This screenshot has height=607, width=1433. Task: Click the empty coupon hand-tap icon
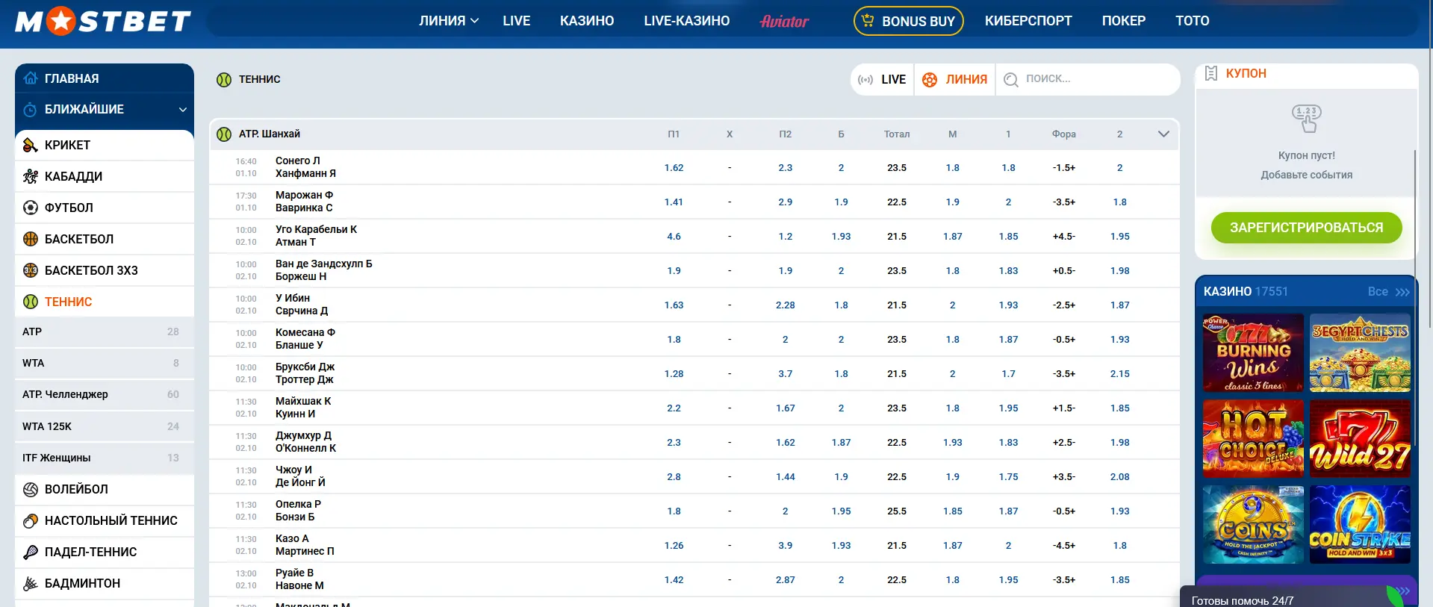click(1307, 119)
